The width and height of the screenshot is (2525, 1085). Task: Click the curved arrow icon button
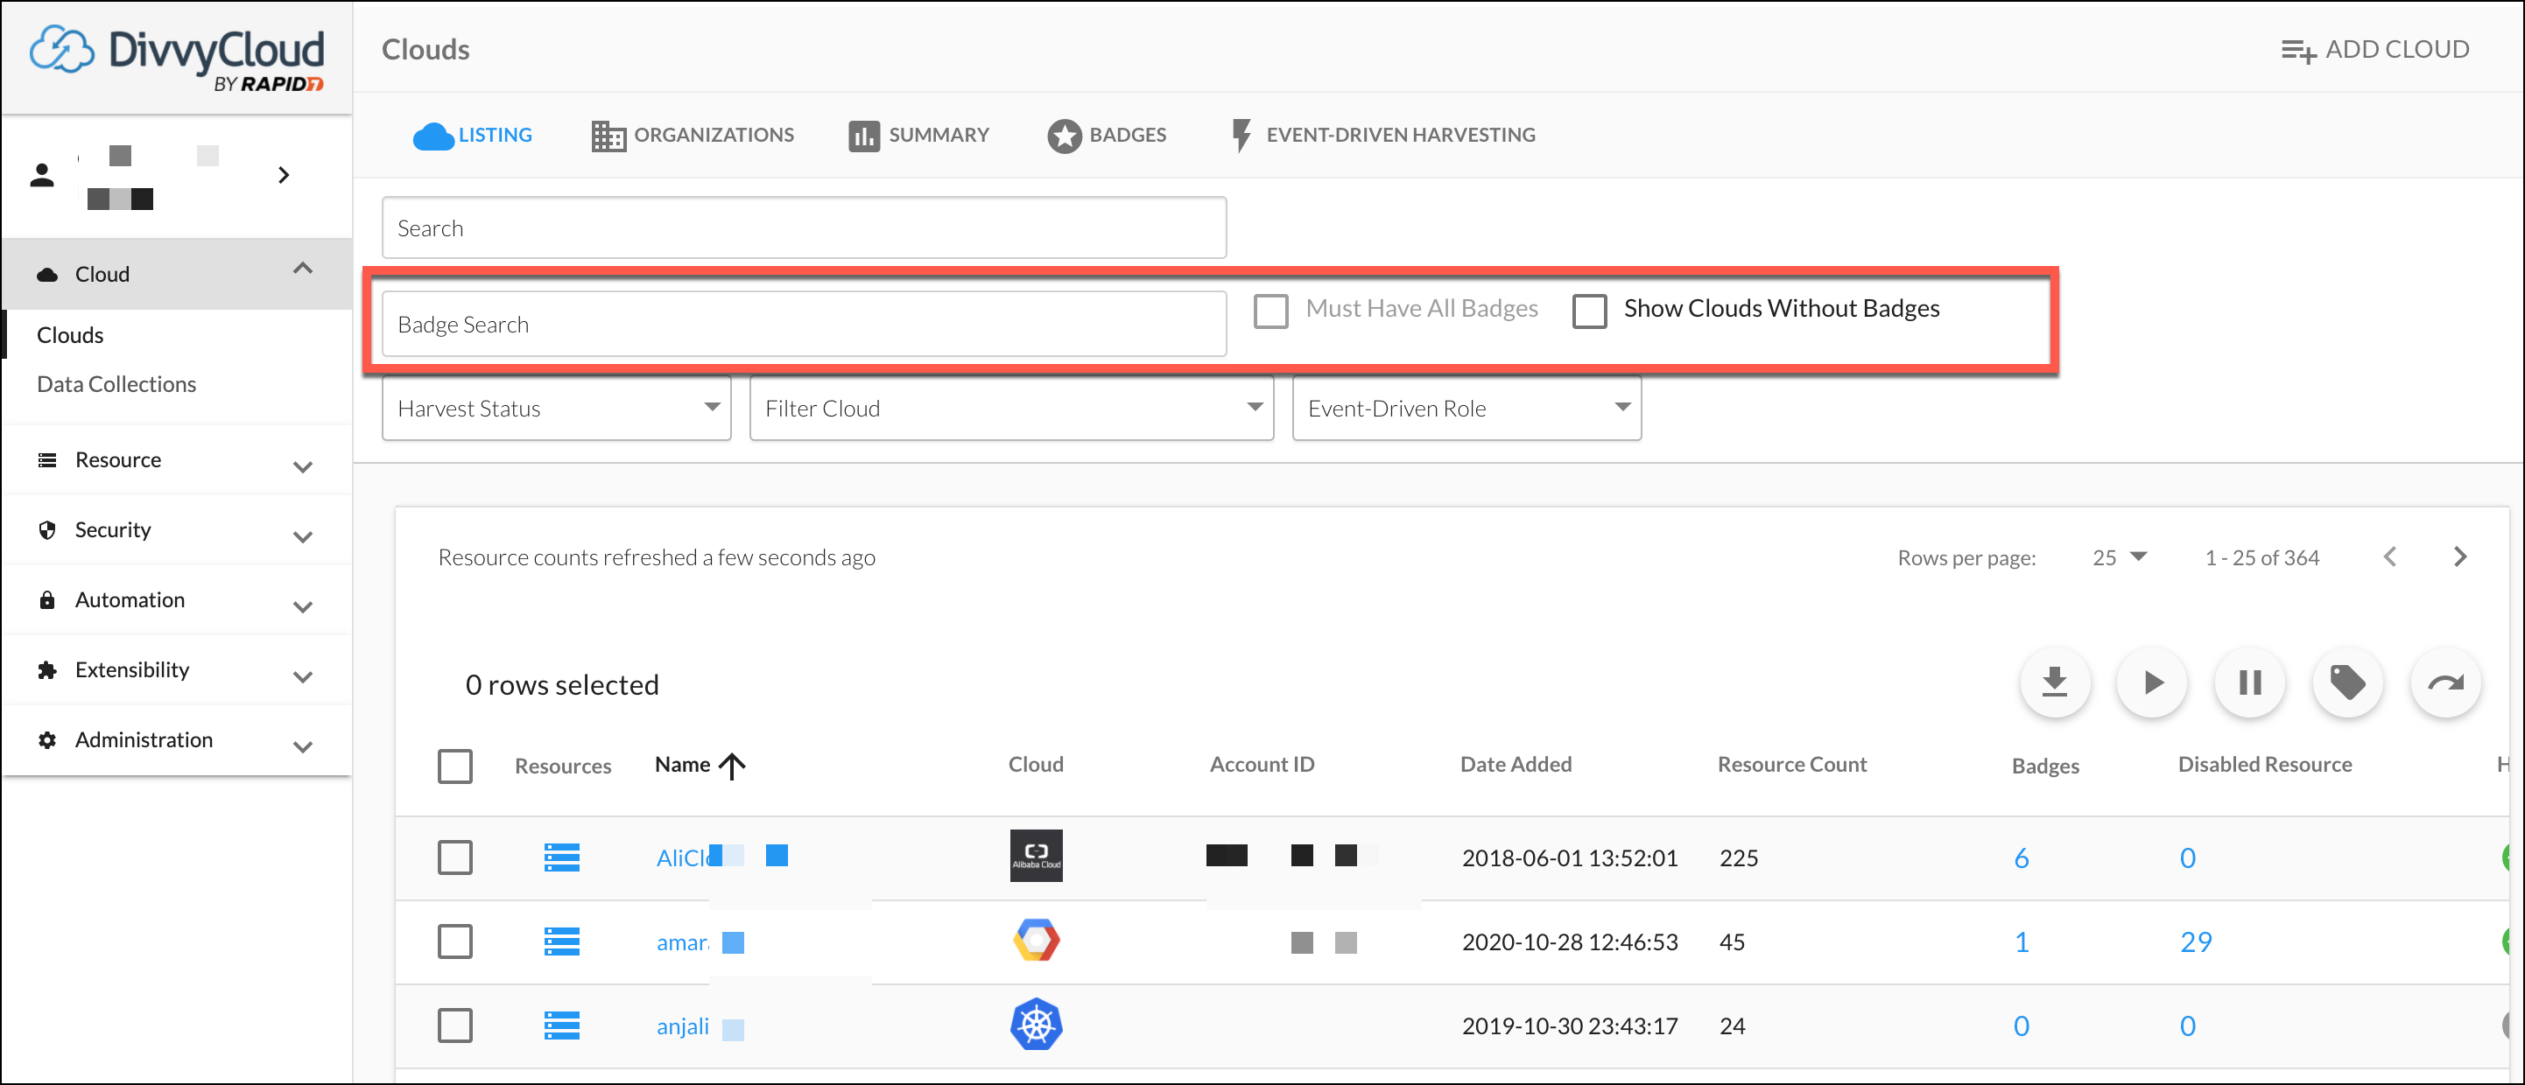(2445, 682)
